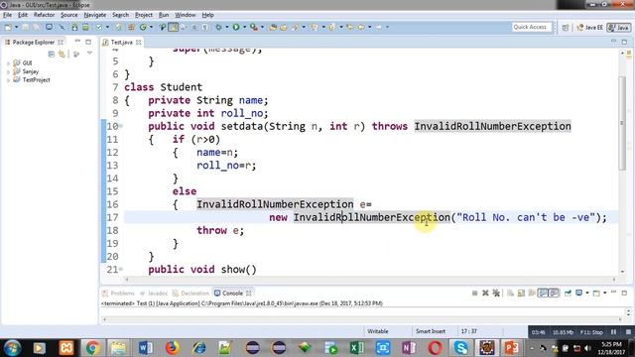
Task: Open the File menu
Action: click(7, 15)
